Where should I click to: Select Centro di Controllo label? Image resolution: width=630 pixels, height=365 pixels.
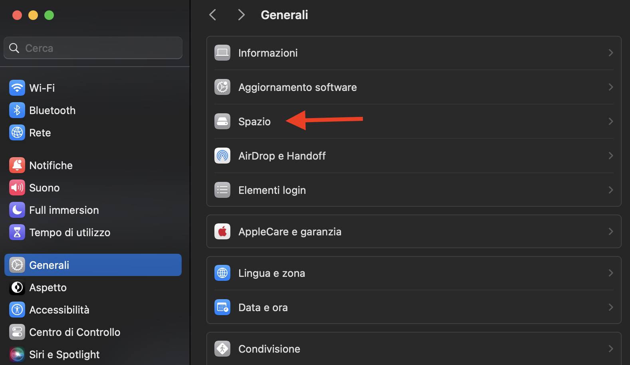click(75, 332)
